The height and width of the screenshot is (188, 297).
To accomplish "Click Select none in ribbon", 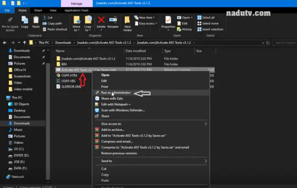I will point(208,23).
